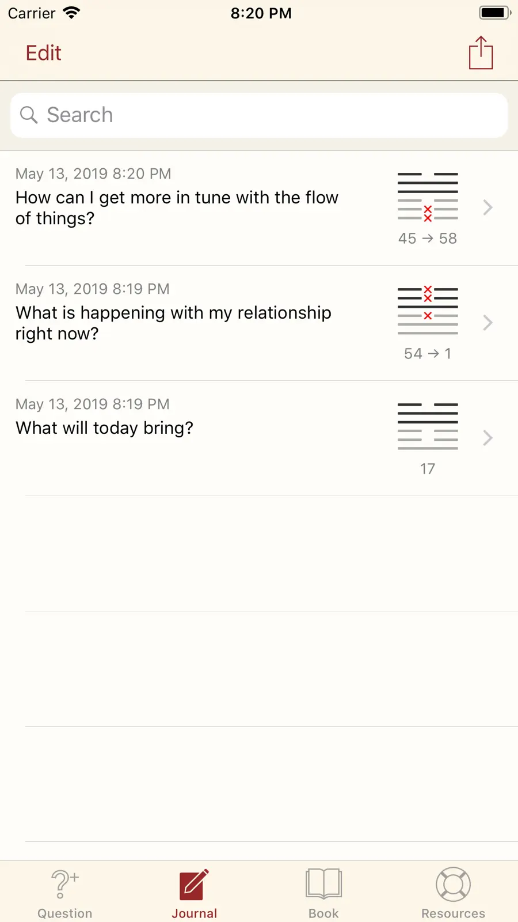Select the '45 → 58' hexagram label
This screenshot has height=922, width=518.
coord(428,239)
